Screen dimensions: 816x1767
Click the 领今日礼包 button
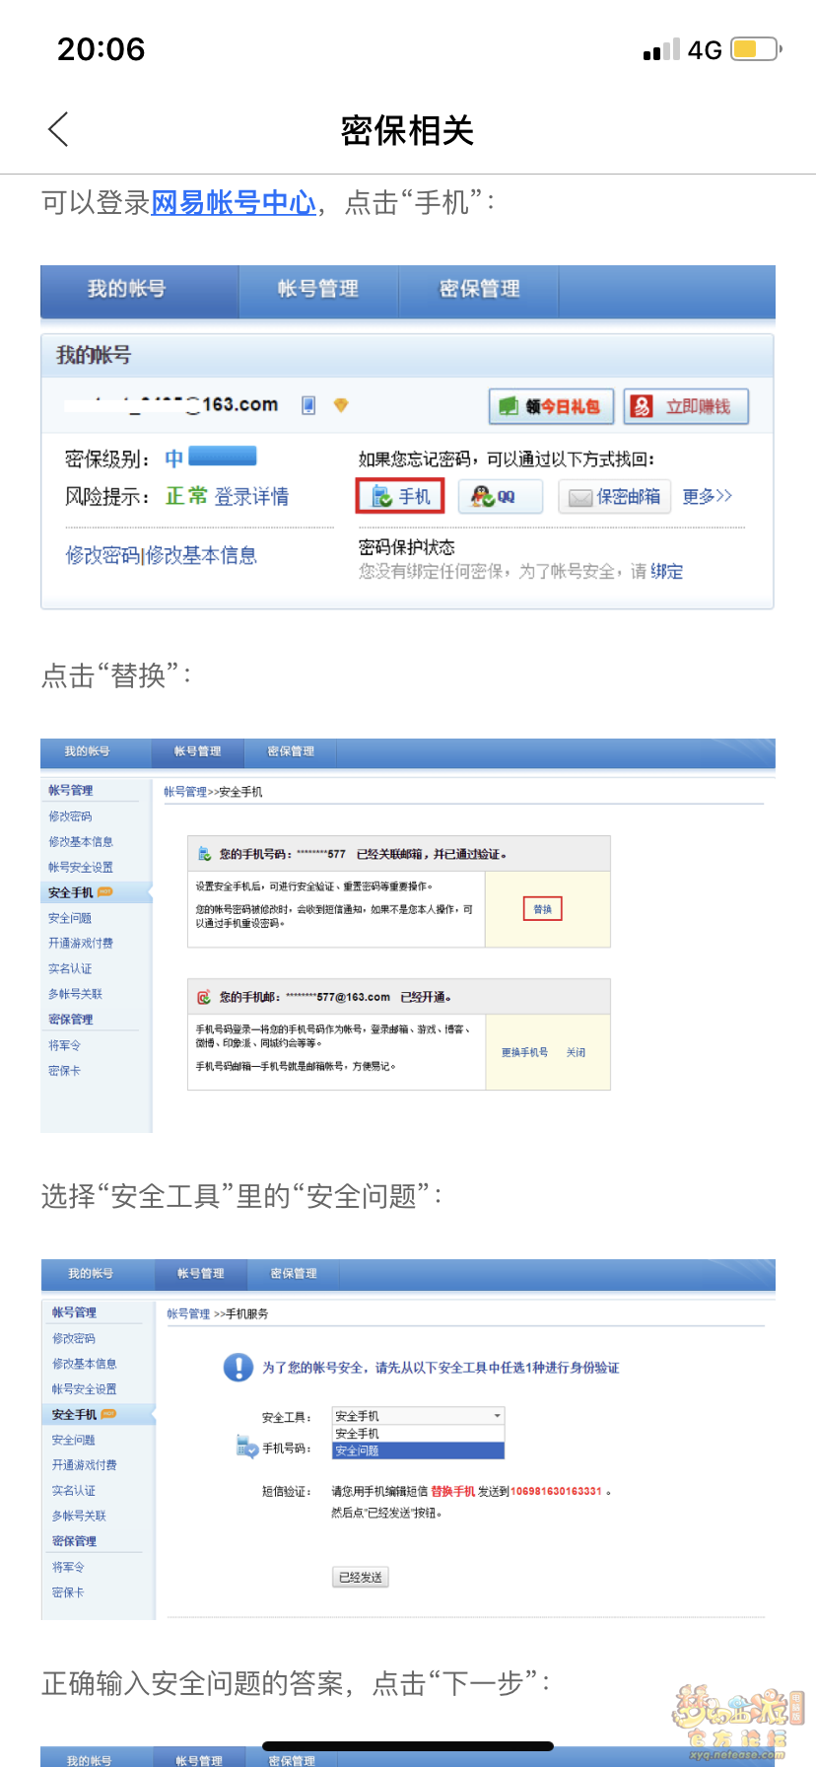point(551,406)
